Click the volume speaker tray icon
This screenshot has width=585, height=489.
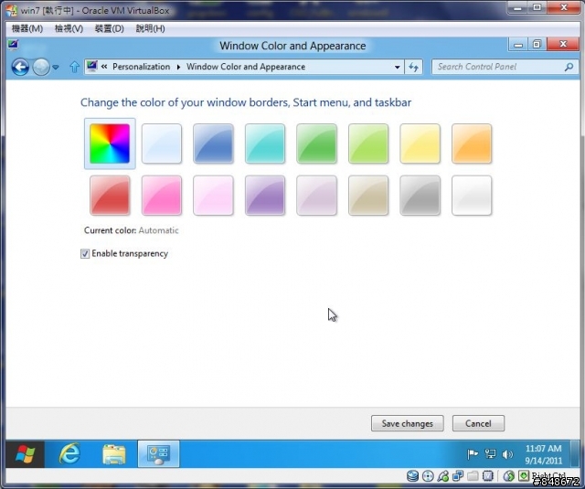[507, 454]
